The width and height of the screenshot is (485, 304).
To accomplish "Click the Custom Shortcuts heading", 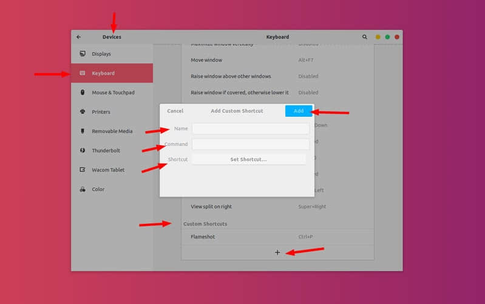I will [205, 224].
